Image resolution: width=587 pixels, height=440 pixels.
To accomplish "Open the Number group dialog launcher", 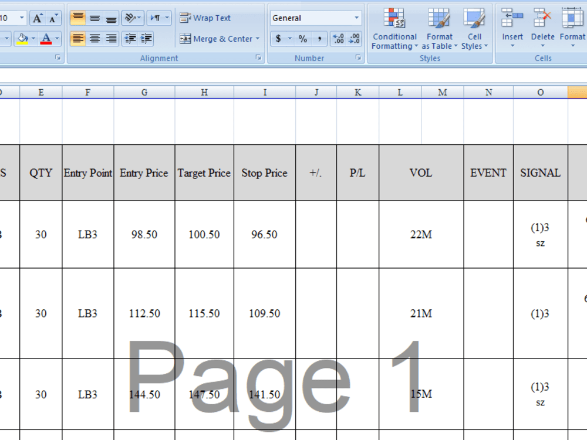I will (359, 57).
